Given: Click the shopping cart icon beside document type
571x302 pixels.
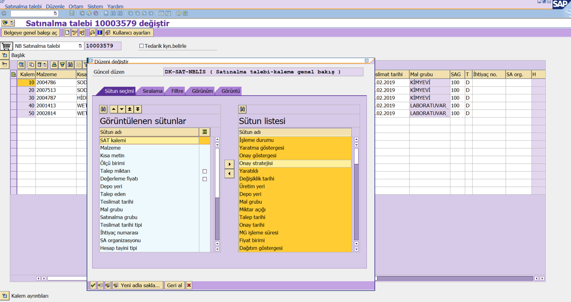Looking at the screenshot, I should click(x=6, y=46).
